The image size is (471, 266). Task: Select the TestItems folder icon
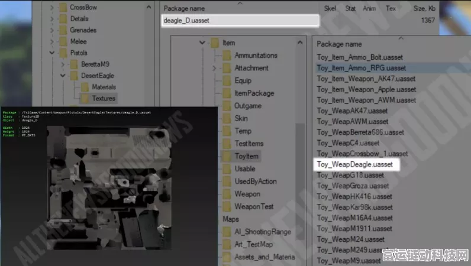tap(227, 144)
